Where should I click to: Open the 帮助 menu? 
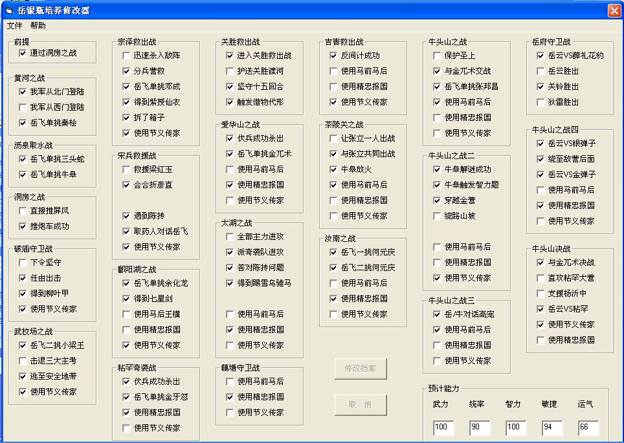click(38, 26)
